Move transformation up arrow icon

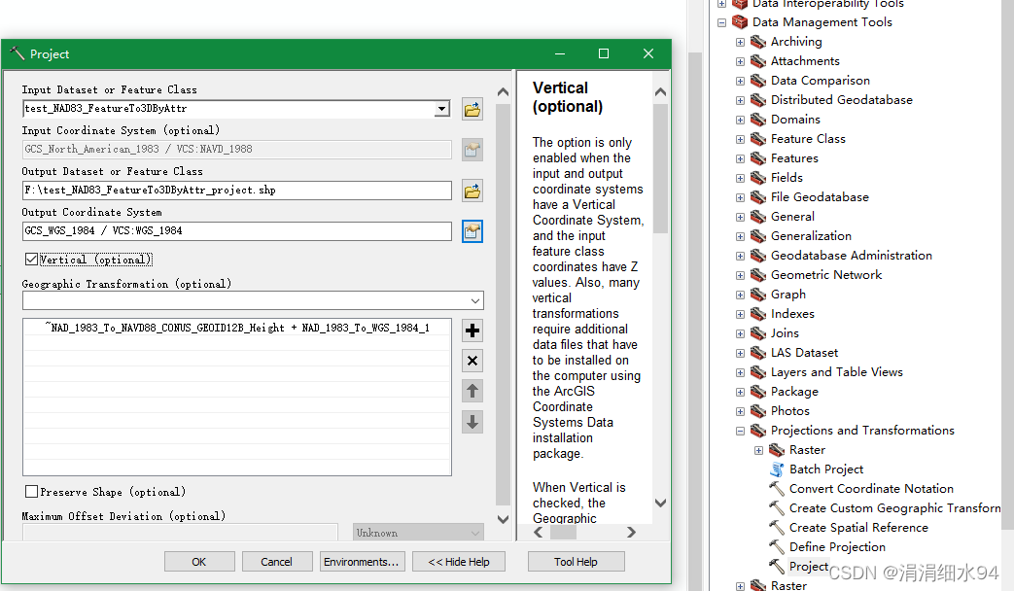coord(472,391)
